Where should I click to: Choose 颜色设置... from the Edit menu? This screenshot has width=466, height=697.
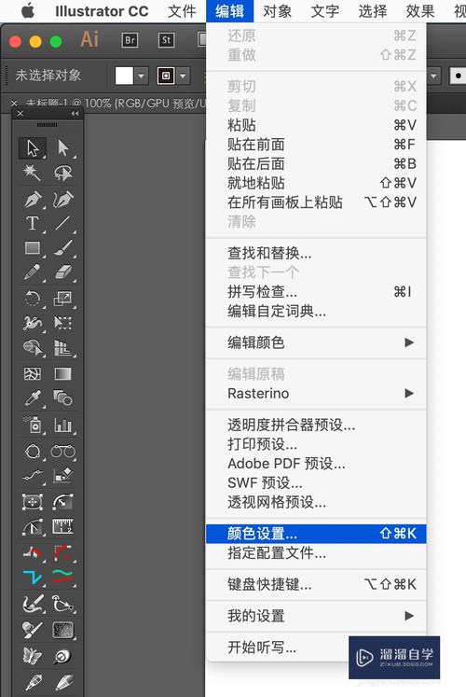(x=316, y=534)
